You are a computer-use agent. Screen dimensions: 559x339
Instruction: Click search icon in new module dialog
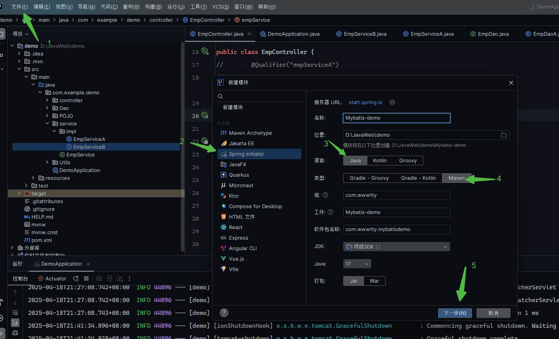220,96
